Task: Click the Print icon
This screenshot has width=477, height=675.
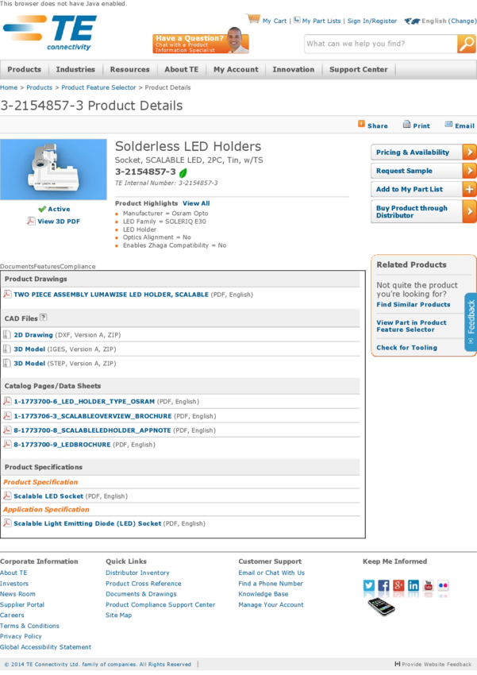Action: (406, 125)
